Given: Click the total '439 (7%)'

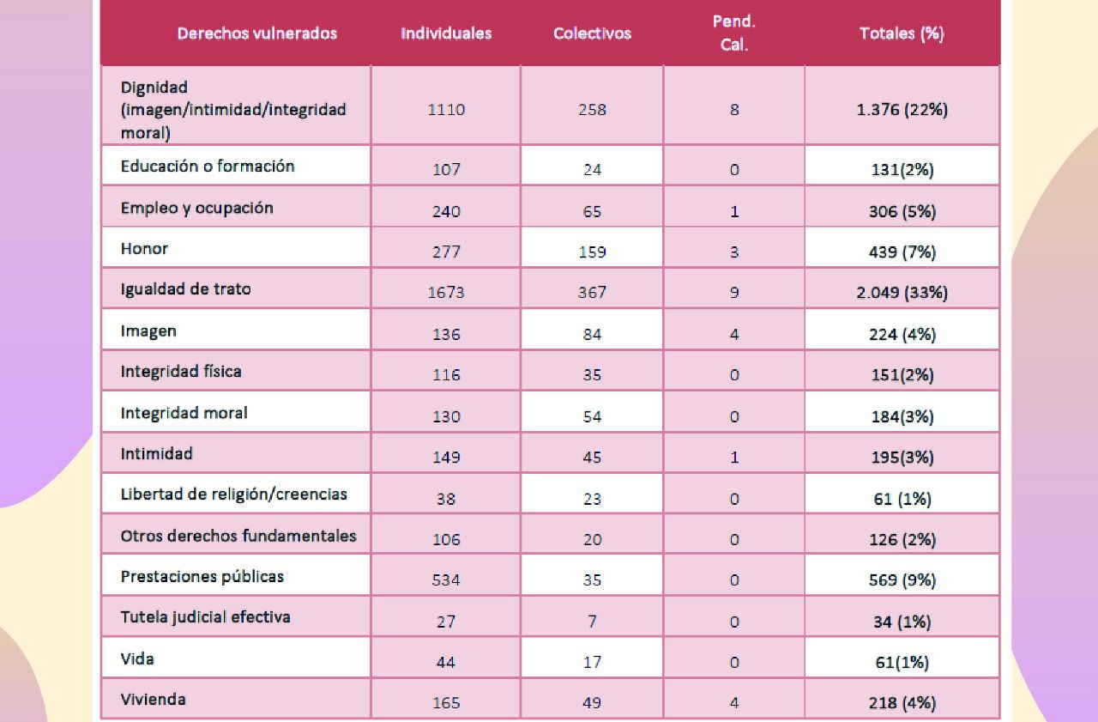Looking at the screenshot, I should [x=902, y=252].
